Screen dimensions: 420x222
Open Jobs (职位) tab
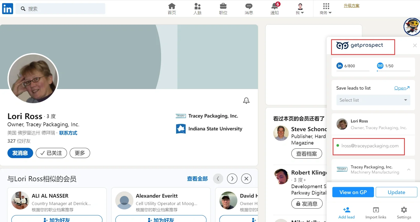click(223, 9)
